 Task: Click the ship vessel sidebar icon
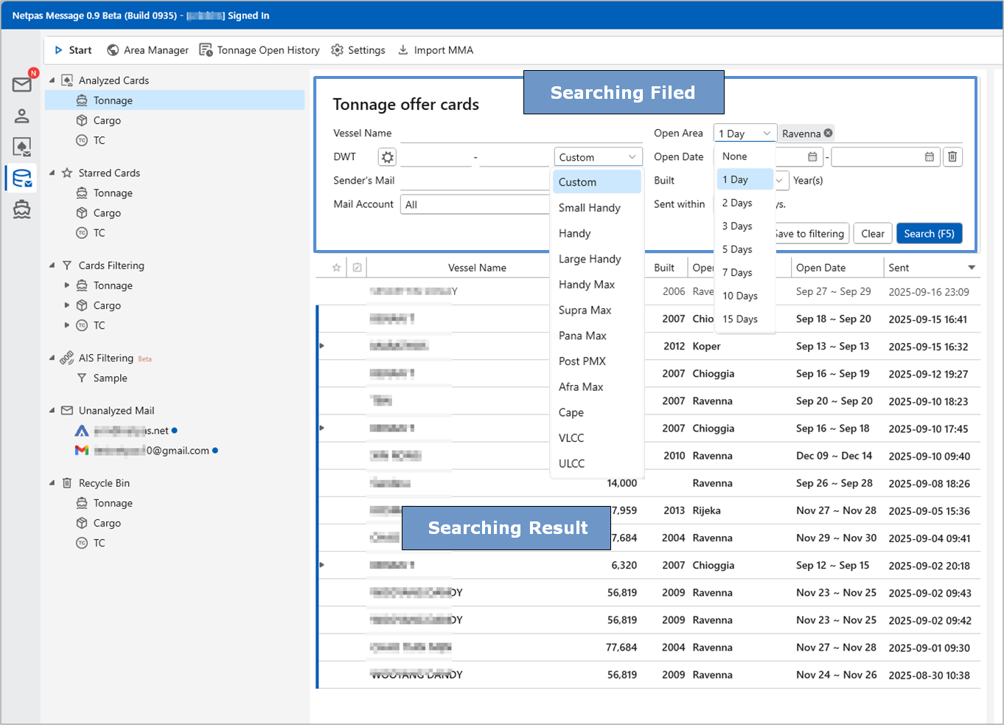pyautogui.click(x=21, y=209)
